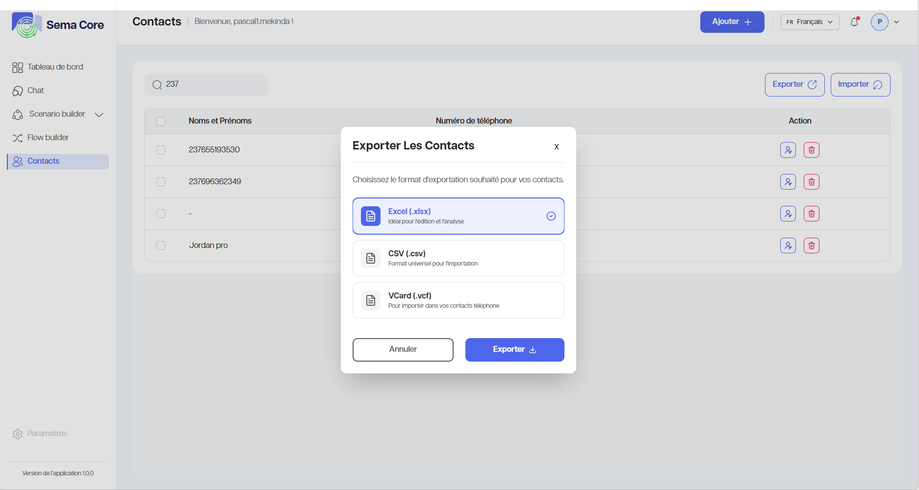Delete the 237655193530 contact via trash icon

811,150
